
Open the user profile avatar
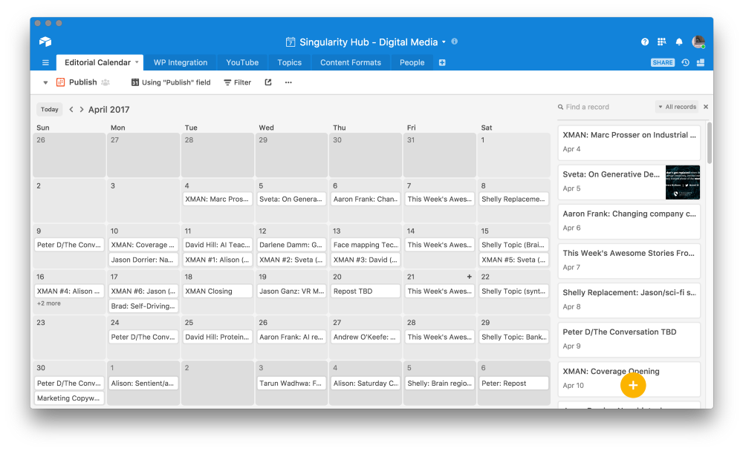pyautogui.click(x=698, y=42)
